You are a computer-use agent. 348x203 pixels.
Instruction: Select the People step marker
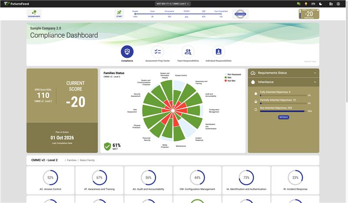point(135,14)
